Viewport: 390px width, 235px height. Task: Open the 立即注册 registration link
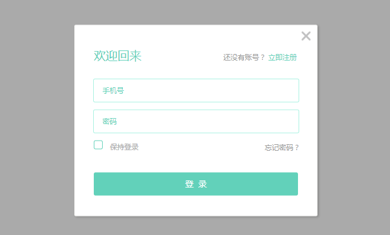[x=283, y=58]
